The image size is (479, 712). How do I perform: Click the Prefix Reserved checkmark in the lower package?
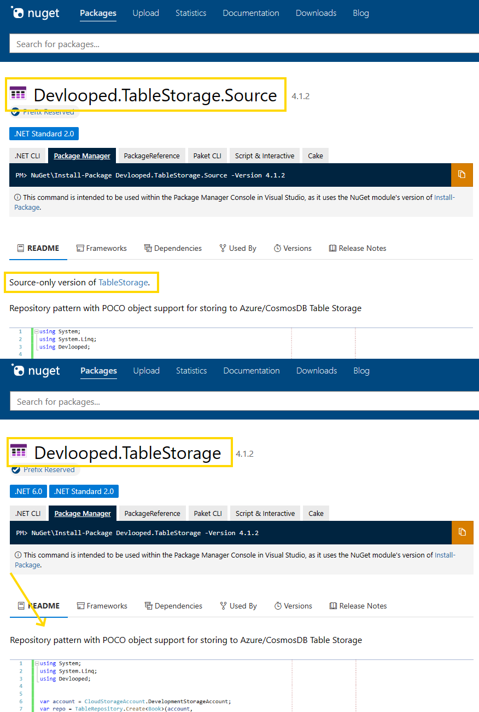point(16,470)
